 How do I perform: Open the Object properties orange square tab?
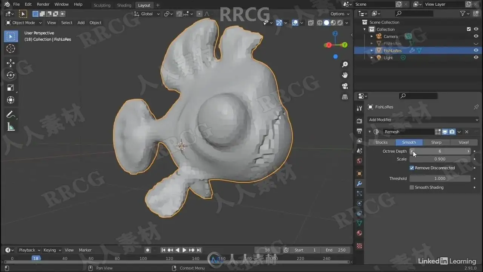(x=359, y=173)
